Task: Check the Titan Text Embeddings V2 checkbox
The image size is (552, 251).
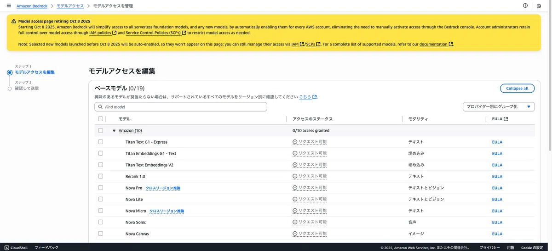Action: point(101,165)
